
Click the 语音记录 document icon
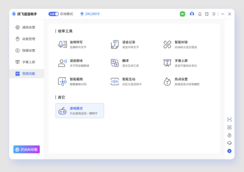click(x=115, y=44)
